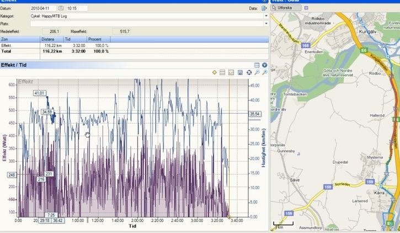Select the Effekt row in zone table
Screen dimensions: 400x233
[134, 45]
